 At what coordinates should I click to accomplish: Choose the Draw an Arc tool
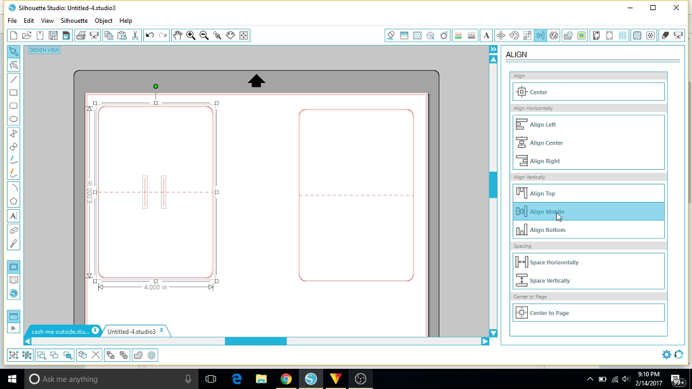click(x=14, y=188)
